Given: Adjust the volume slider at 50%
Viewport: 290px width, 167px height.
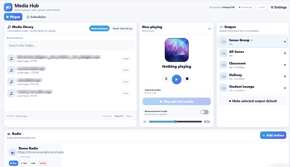Looking at the screenshot, I should click(x=175, y=122).
